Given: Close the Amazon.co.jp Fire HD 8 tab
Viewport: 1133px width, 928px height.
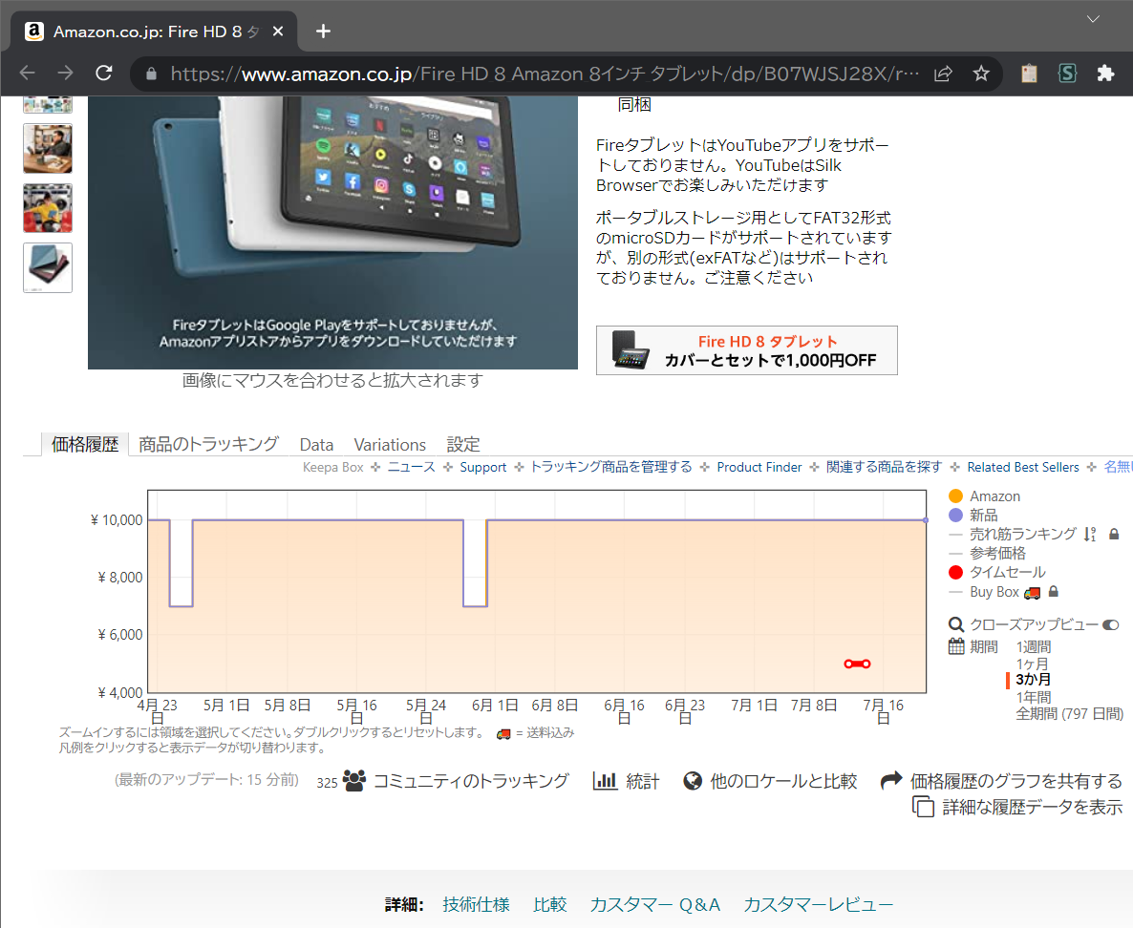Looking at the screenshot, I should [x=277, y=32].
